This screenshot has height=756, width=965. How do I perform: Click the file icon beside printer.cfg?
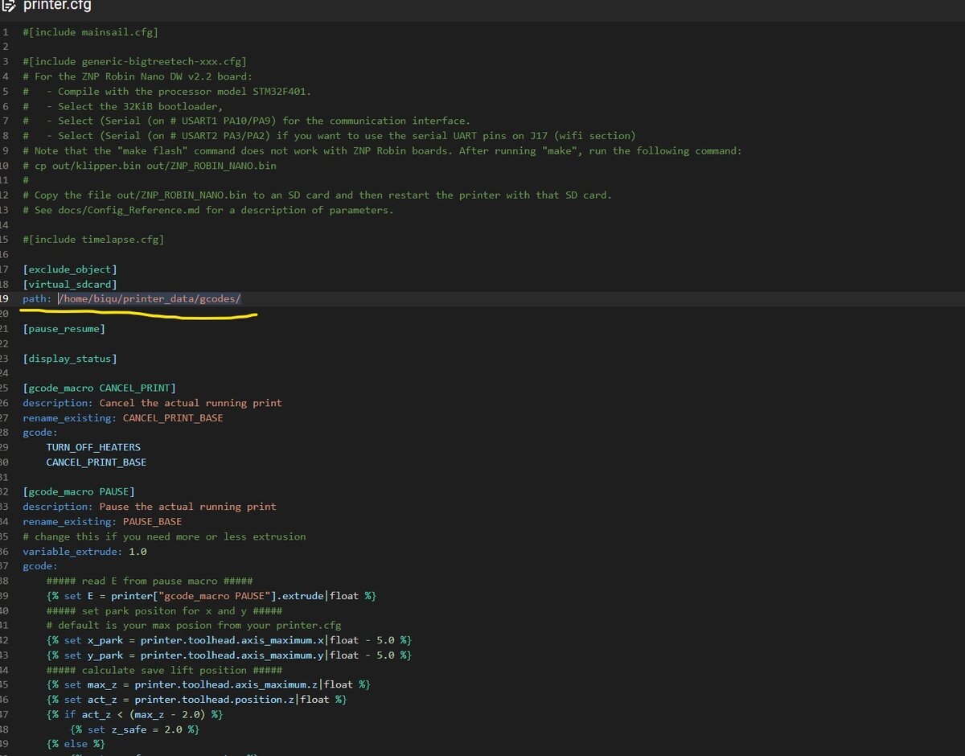pyautogui.click(x=7, y=6)
